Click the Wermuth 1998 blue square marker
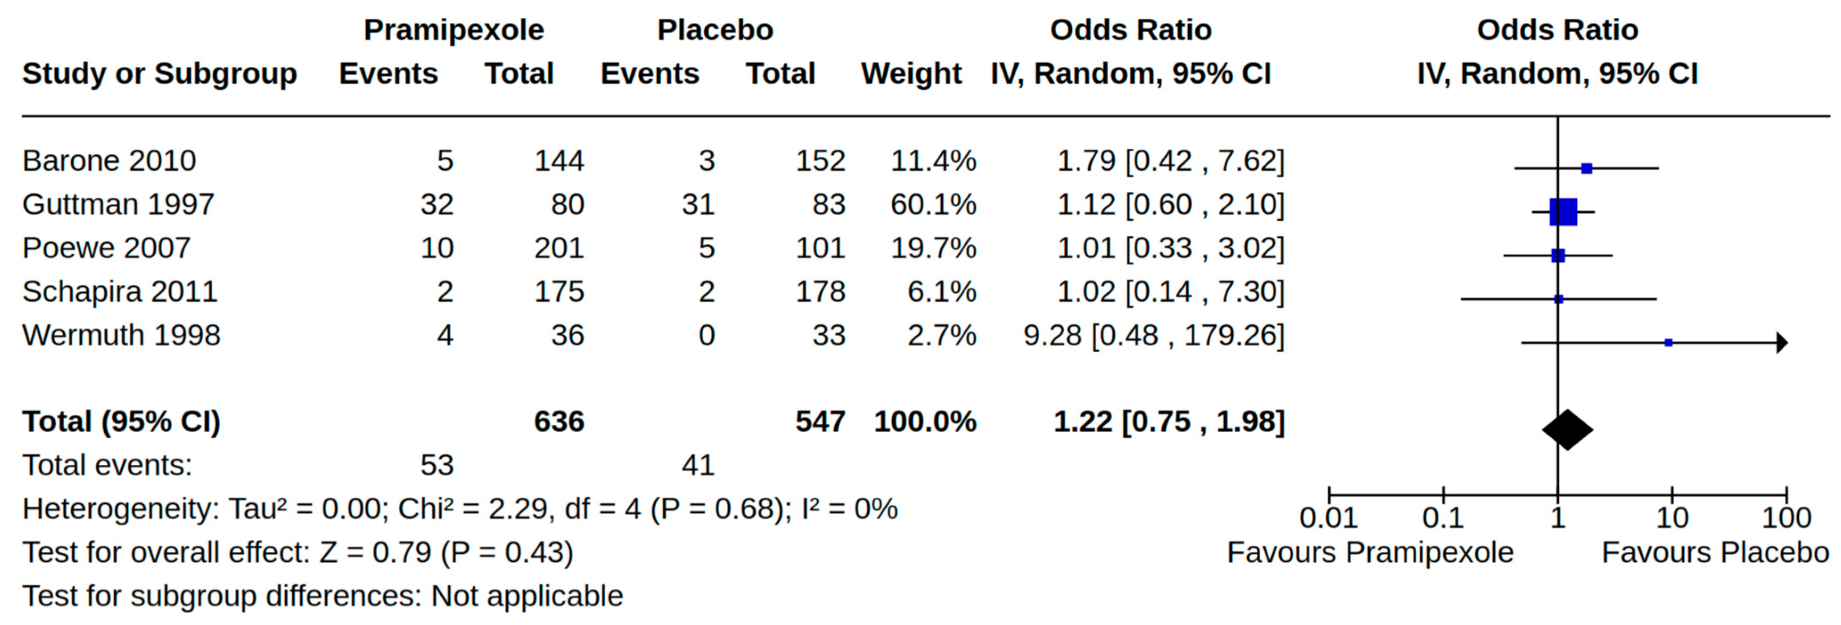Screen dimensions: 1841x625 (x=1668, y=342)
